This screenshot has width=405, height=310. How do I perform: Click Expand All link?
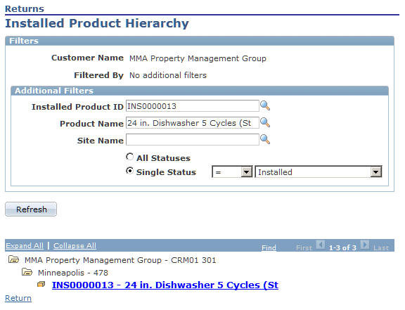(25, 245)
